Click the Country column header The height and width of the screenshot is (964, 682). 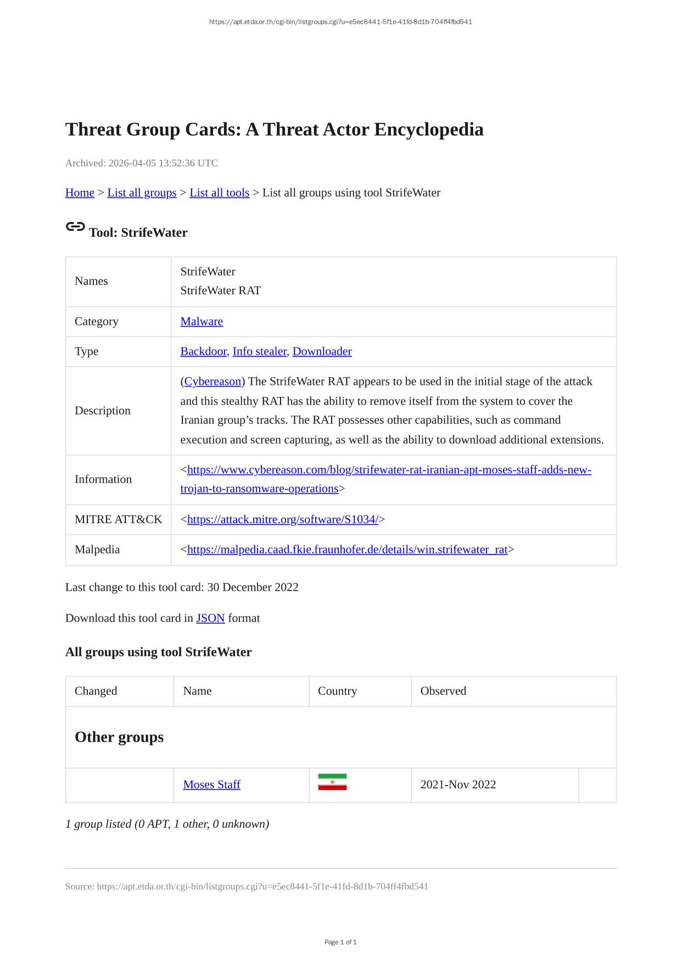click(x=337, y=691)
